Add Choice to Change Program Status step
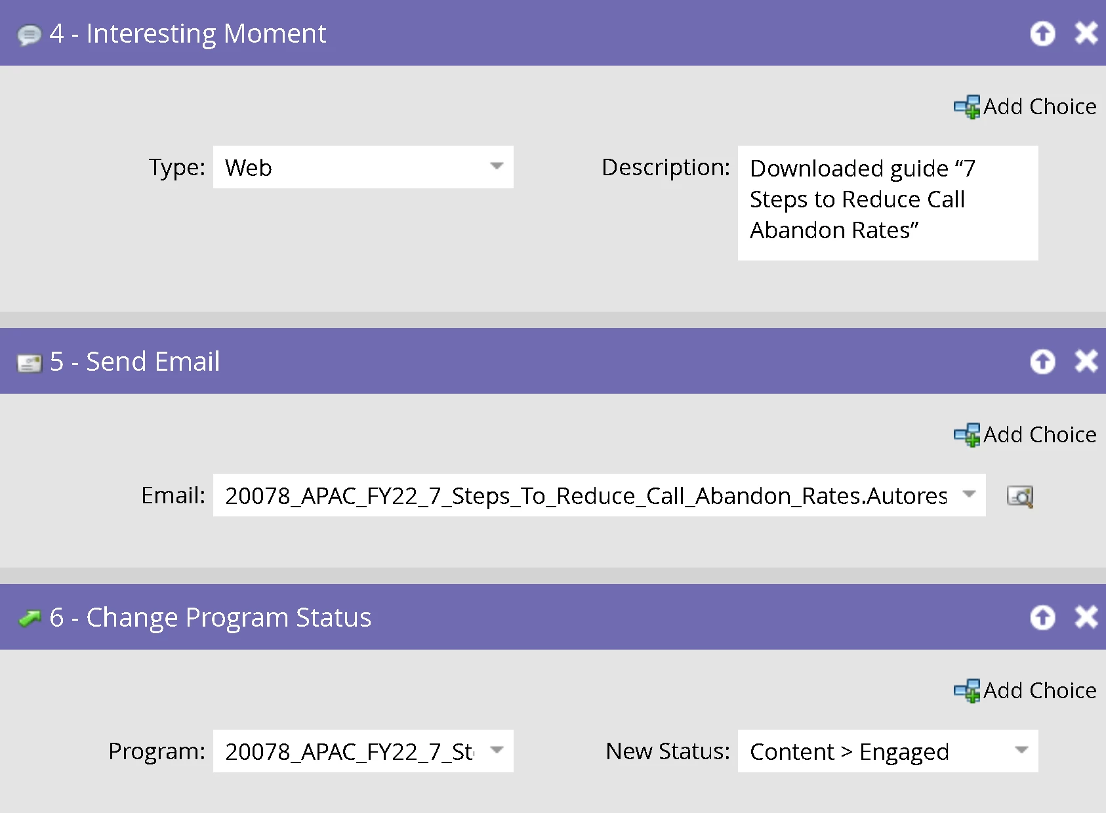The height and width of the screenshot is (813, 1106). point(1025,690)
